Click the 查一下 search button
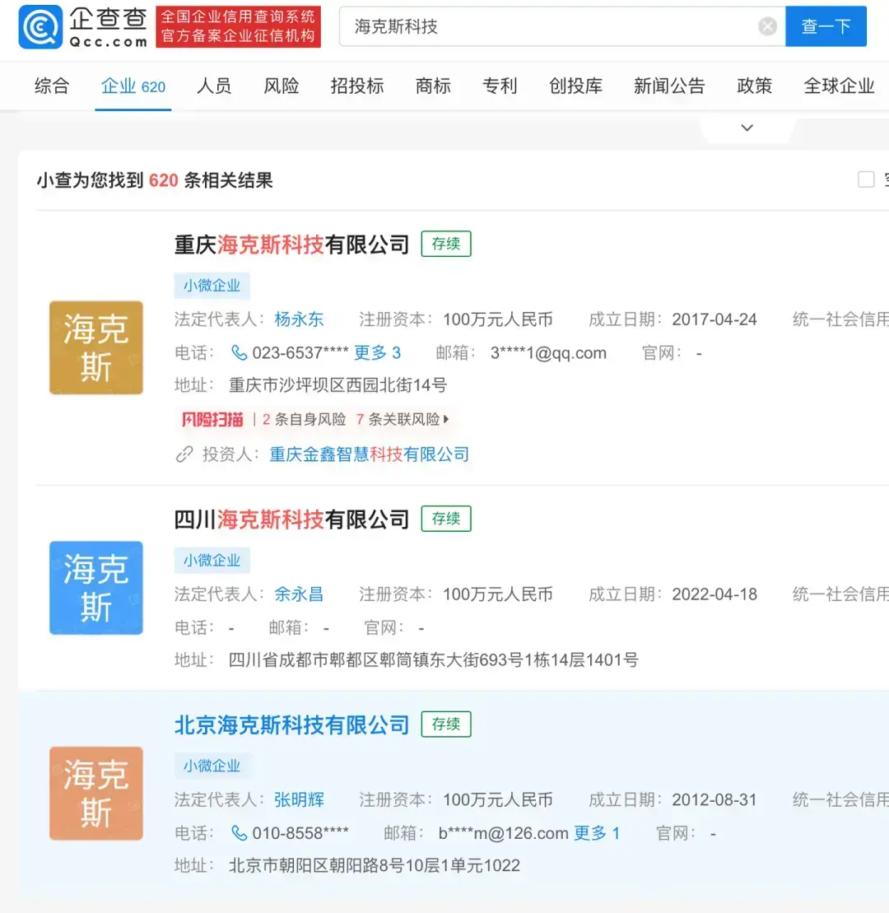This screenshot has height=913, width=889. click(x=826, y=26)
